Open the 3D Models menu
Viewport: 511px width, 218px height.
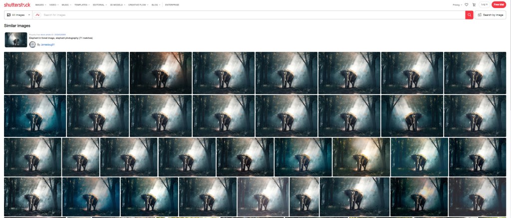click(x=118, y=4)
